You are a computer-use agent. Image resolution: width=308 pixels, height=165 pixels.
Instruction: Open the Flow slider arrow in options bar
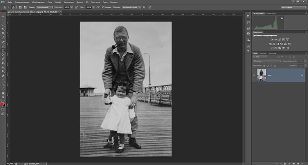[93, 7]
